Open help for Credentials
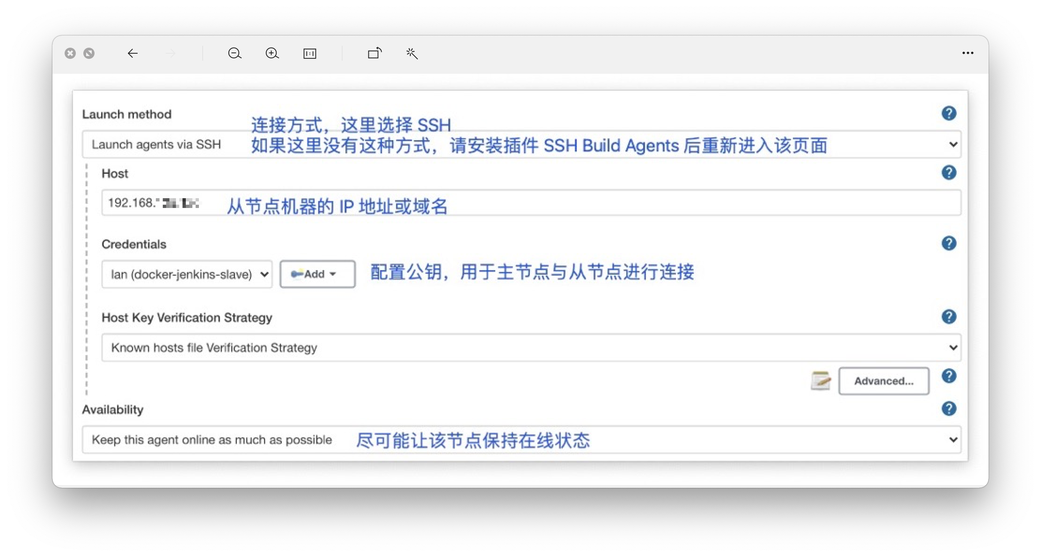Image resolution: width=1041 pixels, height=557 pixels. tap(949, 243)
